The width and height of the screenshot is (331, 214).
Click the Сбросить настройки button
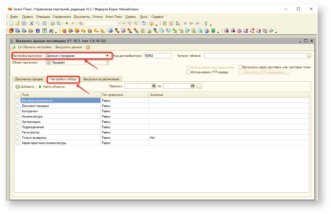[35, 47]
